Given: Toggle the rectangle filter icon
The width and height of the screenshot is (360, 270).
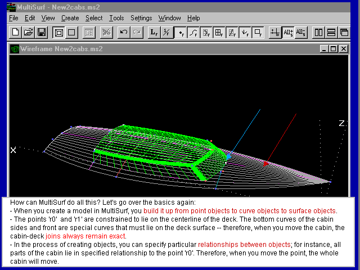Looking at the screenshot, I should 258,33.
